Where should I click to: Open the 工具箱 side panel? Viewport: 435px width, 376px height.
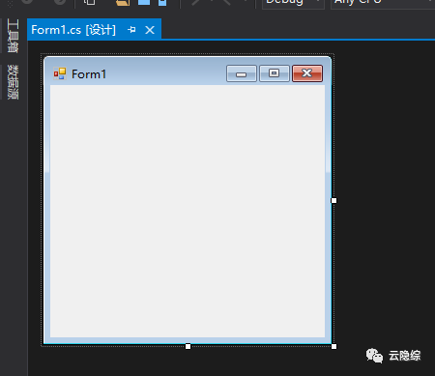(x=13, y=36)
